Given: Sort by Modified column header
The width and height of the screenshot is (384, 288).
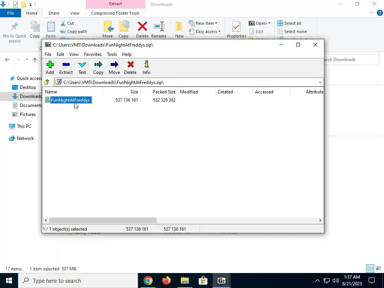Looking at the screenshot, I should [x=196, y=92].
